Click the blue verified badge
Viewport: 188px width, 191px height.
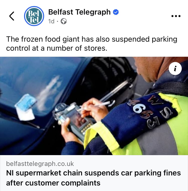(116, 12)
